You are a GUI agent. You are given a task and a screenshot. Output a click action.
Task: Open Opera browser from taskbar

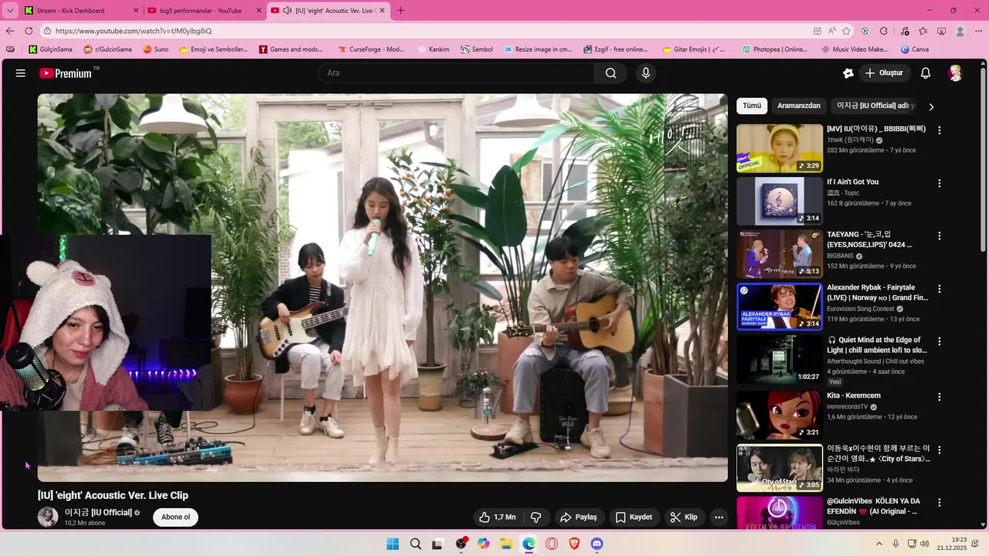(552, 544)
